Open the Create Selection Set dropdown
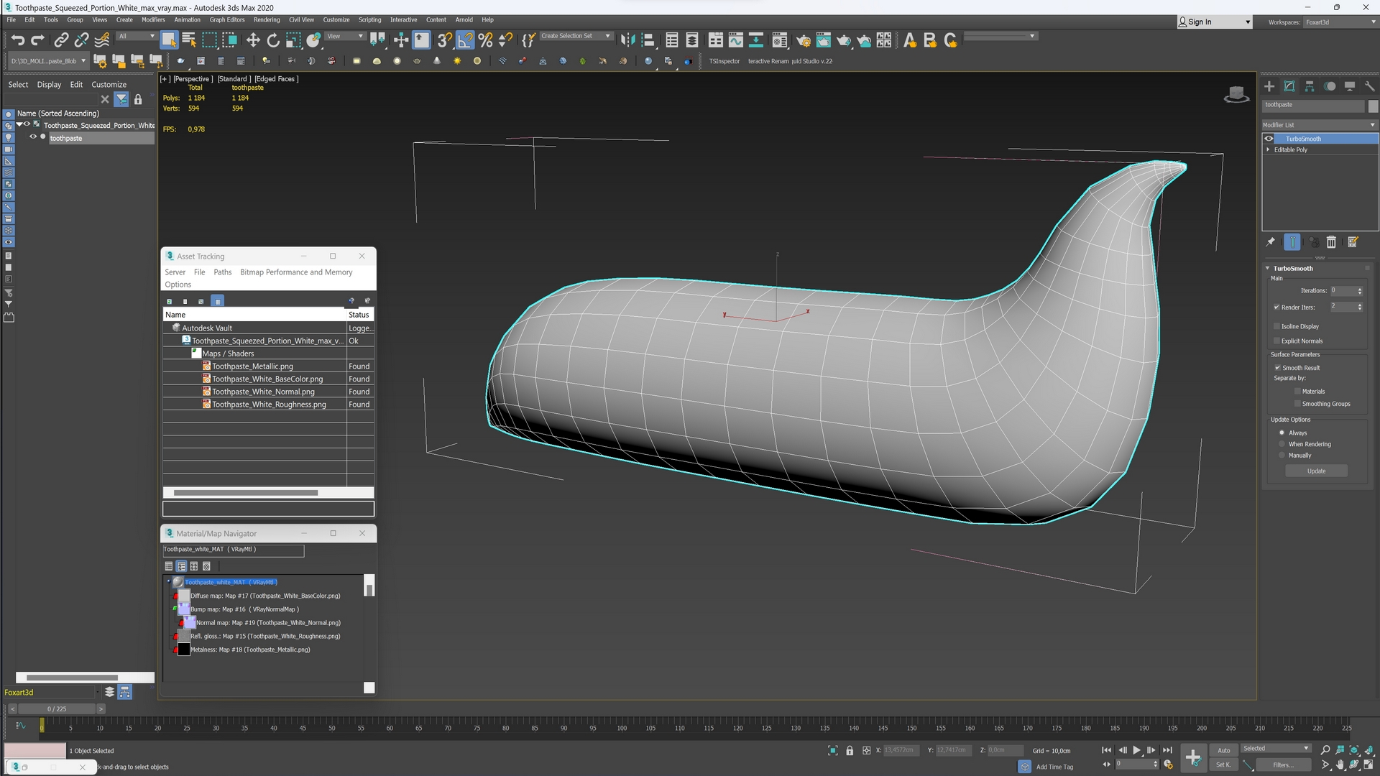 pyautogui.click(x=575, y=36)
